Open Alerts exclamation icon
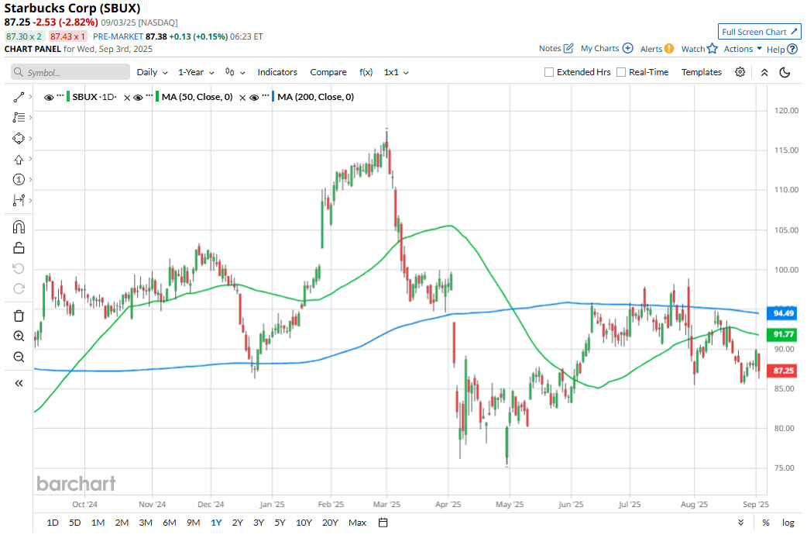The width and height of the screenshot is (807, 535). (668, 48)
